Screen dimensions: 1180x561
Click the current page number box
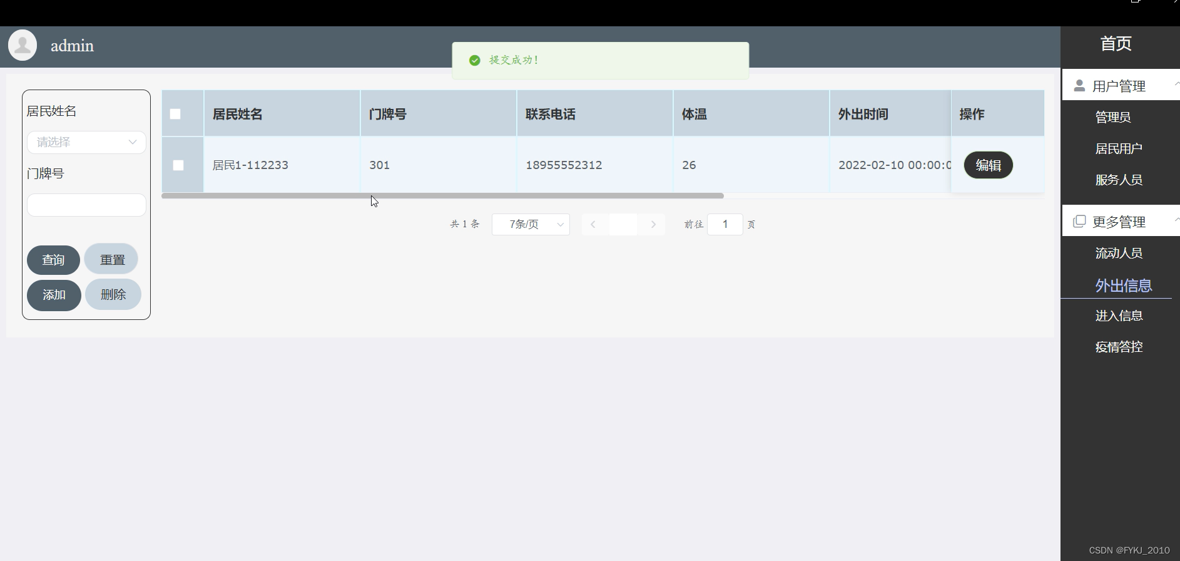coord(623,224)
